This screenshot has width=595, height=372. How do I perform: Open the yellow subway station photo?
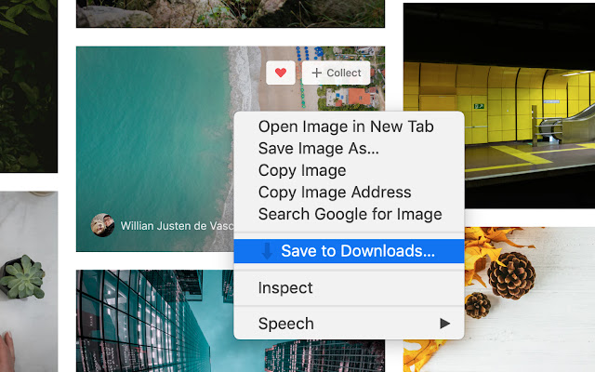click(499, 105)
